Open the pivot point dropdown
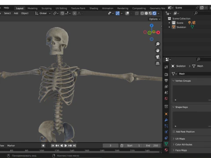Screen dimensions: 211x158 (x=56, y=14)
